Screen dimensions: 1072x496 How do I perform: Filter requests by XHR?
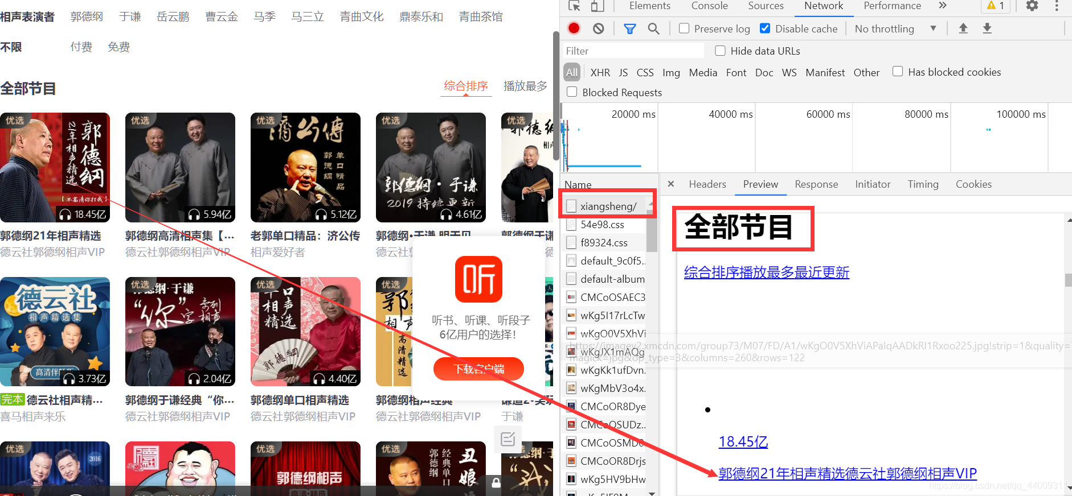[x=600, y=72]
